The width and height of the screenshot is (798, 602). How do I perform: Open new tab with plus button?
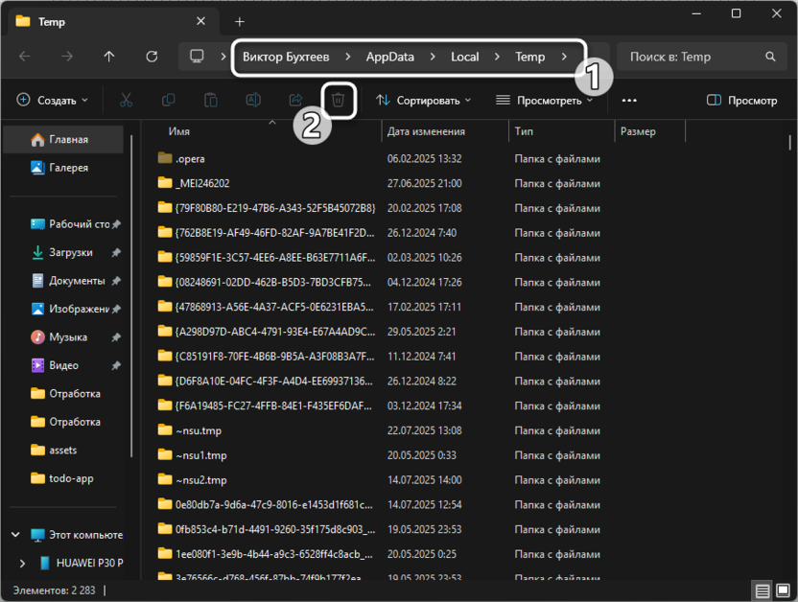click(240, 21)
